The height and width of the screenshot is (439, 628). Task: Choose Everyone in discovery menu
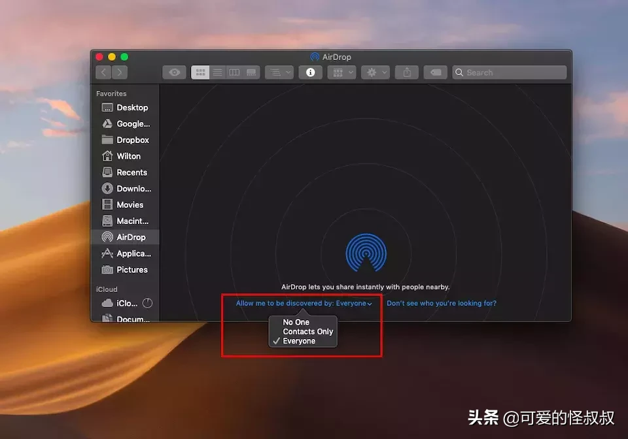click(299, 341)
